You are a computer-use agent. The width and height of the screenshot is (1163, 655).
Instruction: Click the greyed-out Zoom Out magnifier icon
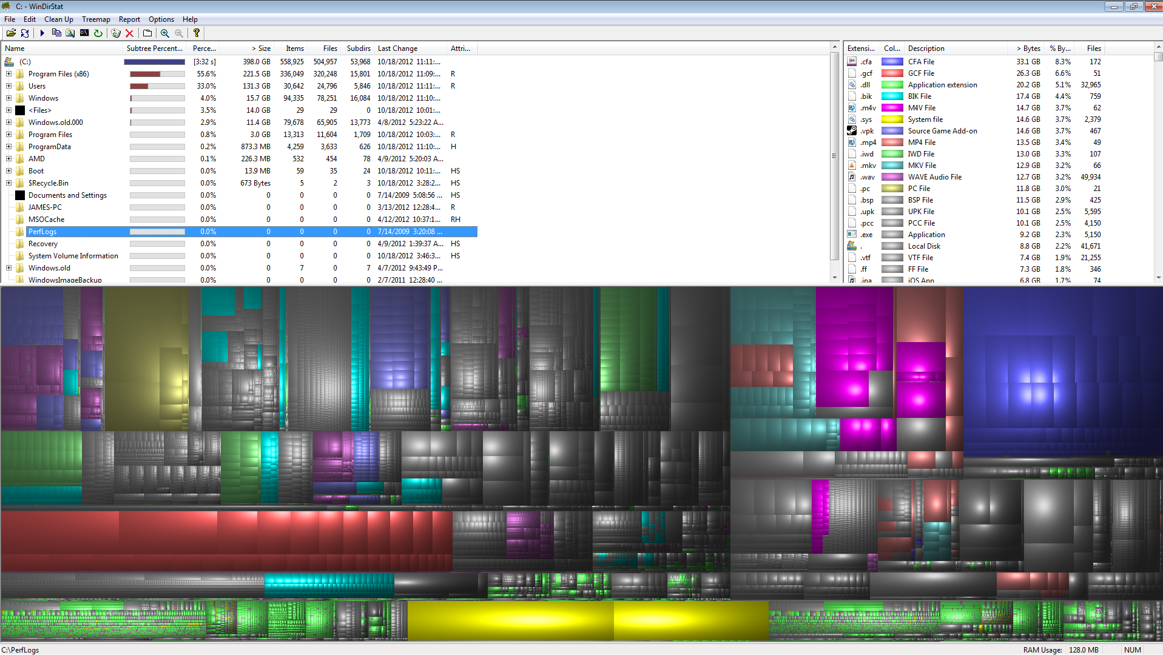coord(179,33)
